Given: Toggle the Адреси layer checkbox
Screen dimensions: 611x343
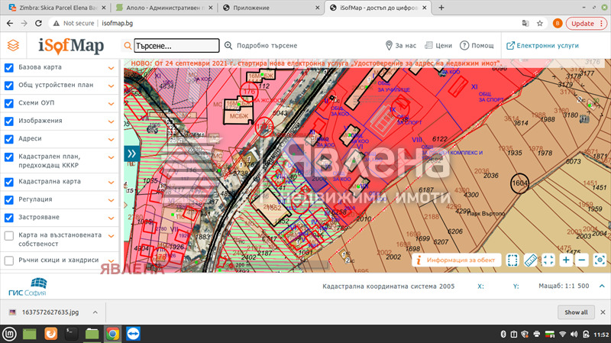Looking at the screenshot, I should pyautogui.click(x=9, y=139).
